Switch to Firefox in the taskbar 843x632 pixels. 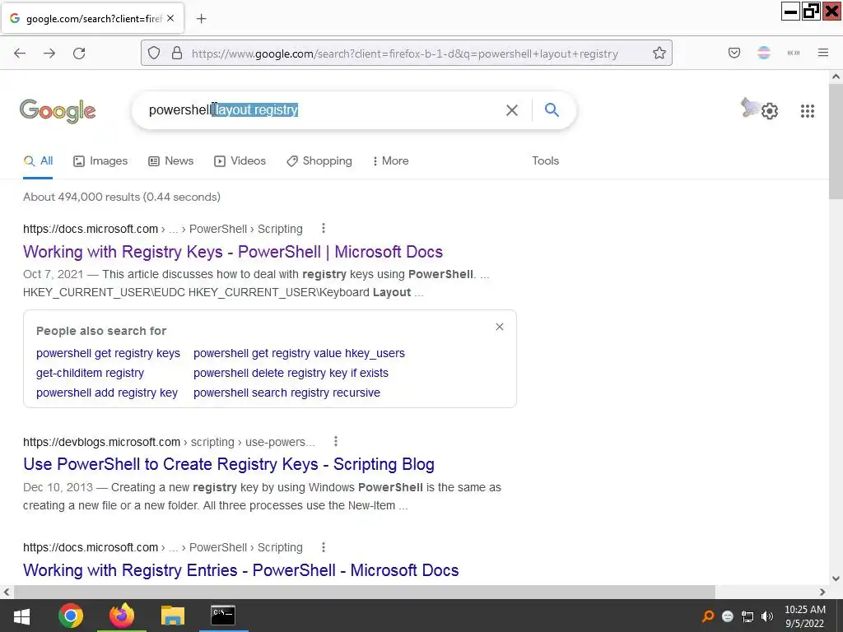tap(122, 616)
